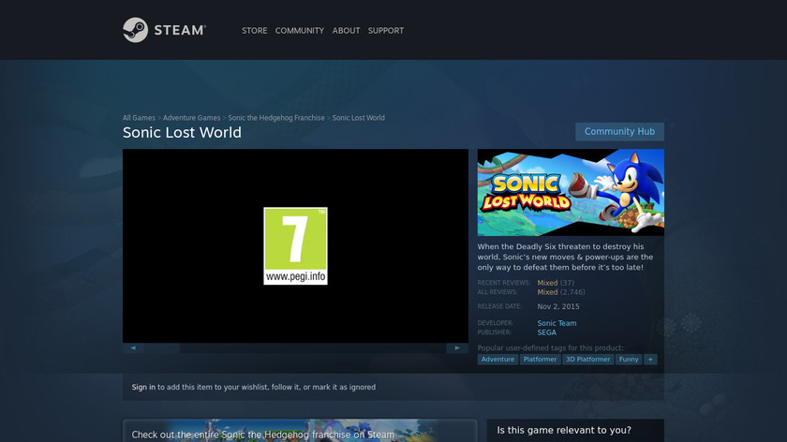Open the Community Hub button
This screenshot has width=787, height=442.
[x=619, y=131]
